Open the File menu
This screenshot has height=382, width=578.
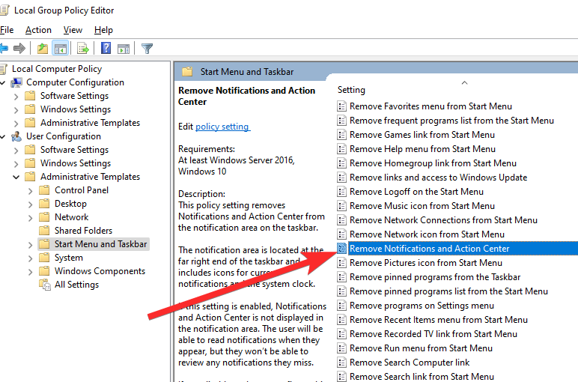coord(7,30)
